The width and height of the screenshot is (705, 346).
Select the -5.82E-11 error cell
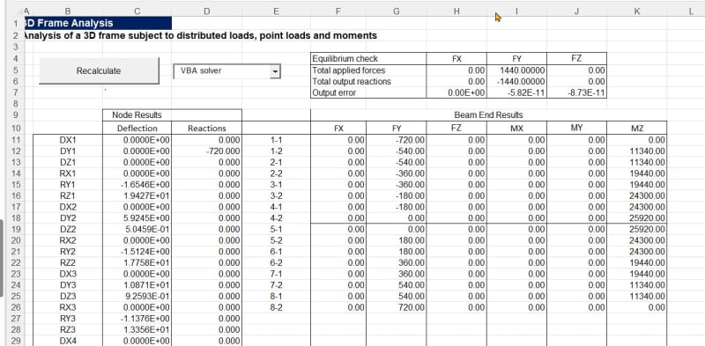pyautogui.click(x=516, y=93)
